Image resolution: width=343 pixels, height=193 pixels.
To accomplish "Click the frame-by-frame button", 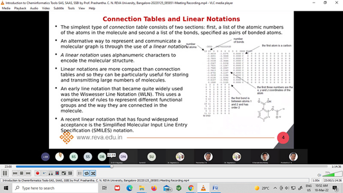I will 57,173.
